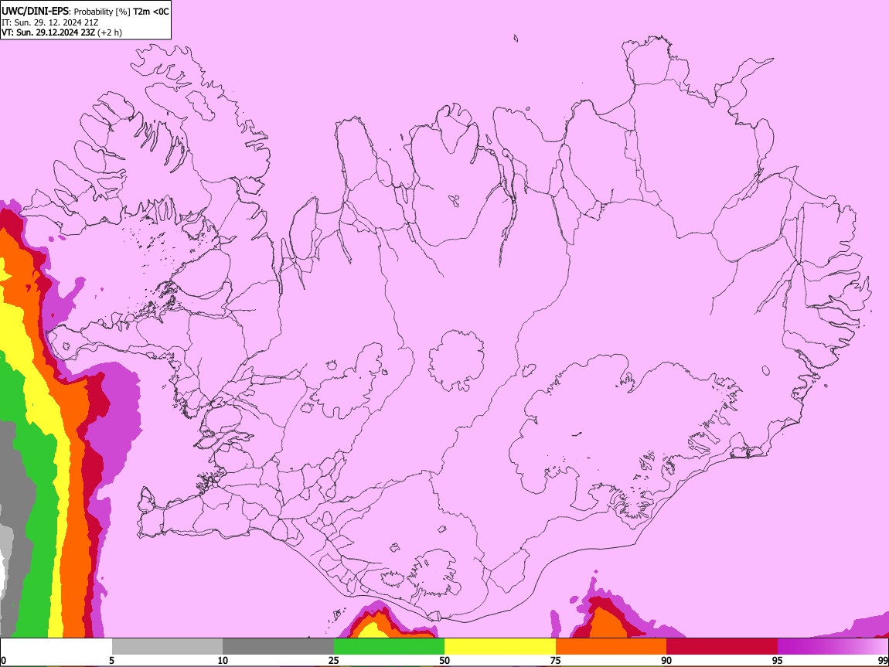The image size is (889, 667).
Task: Click the legend tick label '90'
Action: coord(666,661)
